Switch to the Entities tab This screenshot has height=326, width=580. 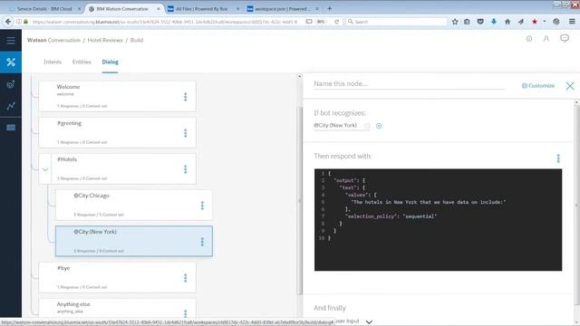tap(82, 62)
